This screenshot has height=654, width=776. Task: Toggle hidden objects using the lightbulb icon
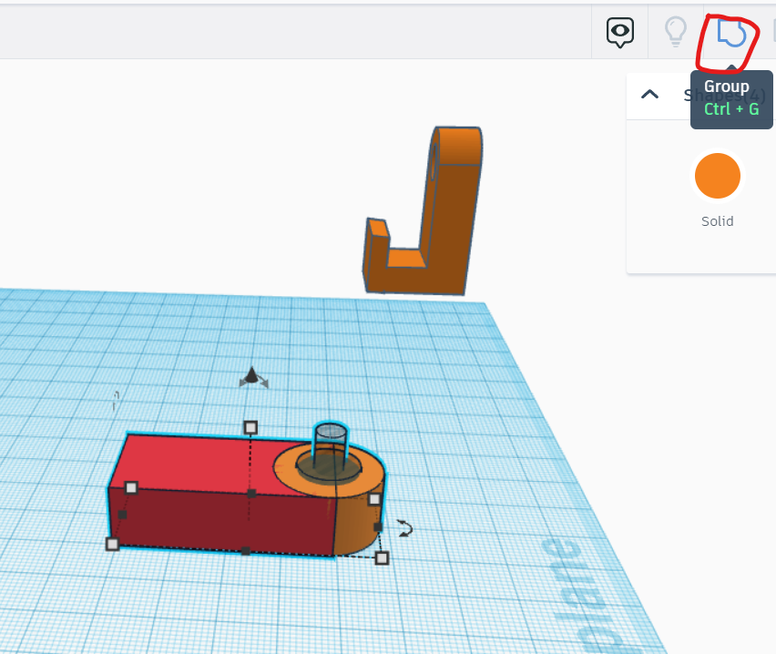pyautogui.click(x=675, y=31)
